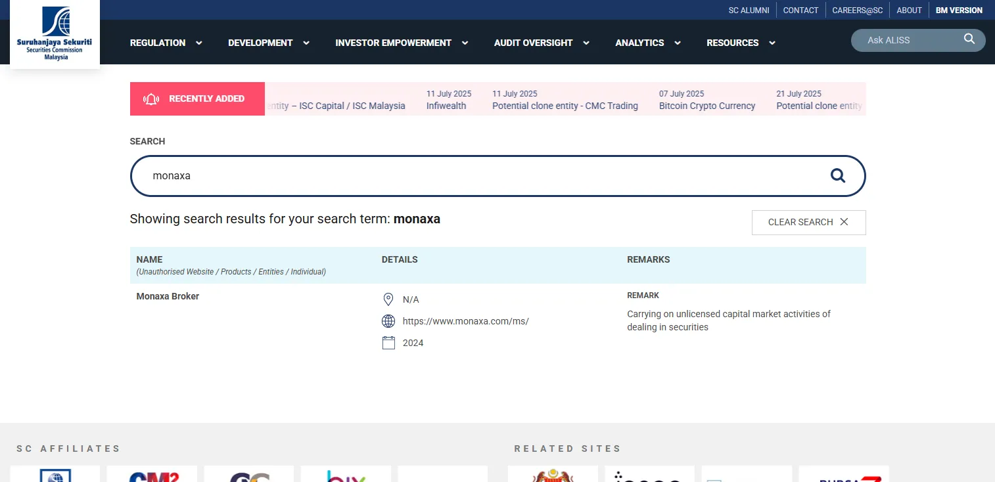Click the location pin icon next to N/A
Screen dimensions: 995x482
[x=388, y=299]
